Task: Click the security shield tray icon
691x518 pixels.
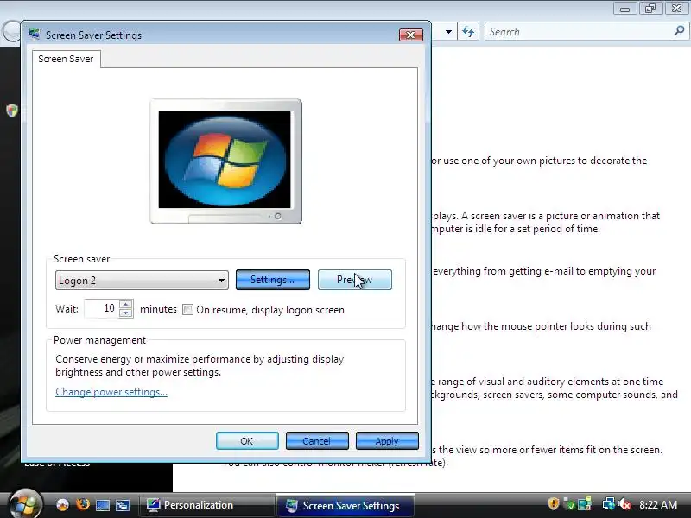Action: pos(554,504)
